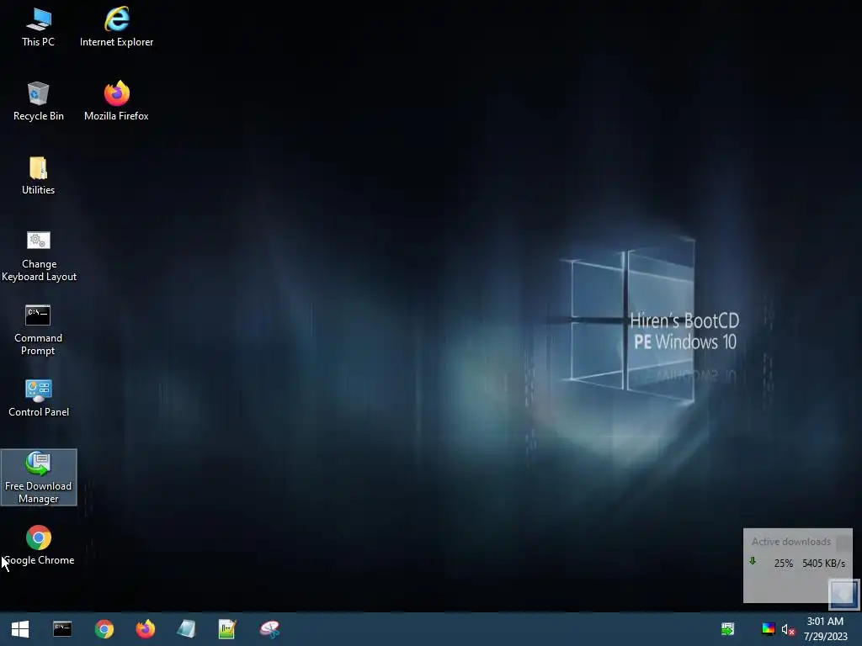
Task: Open the blue notebook taskbar icon
Action: pyautogui.click(x=186, y=629)
